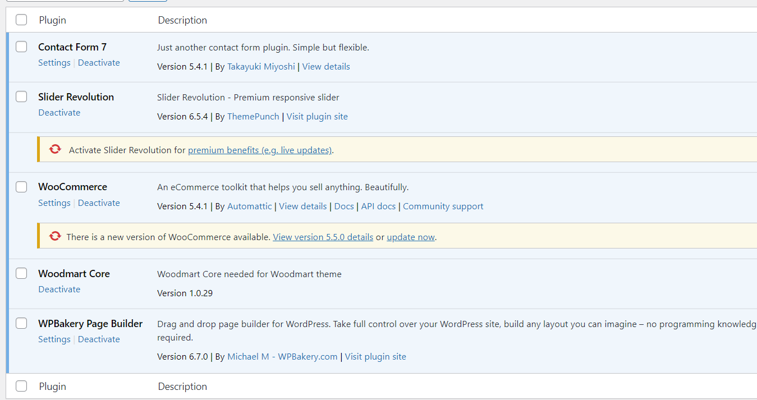757x400 pixels.
Task: Click Plugin column header at top
Action: pyautogui.click(x=53, y=20)
